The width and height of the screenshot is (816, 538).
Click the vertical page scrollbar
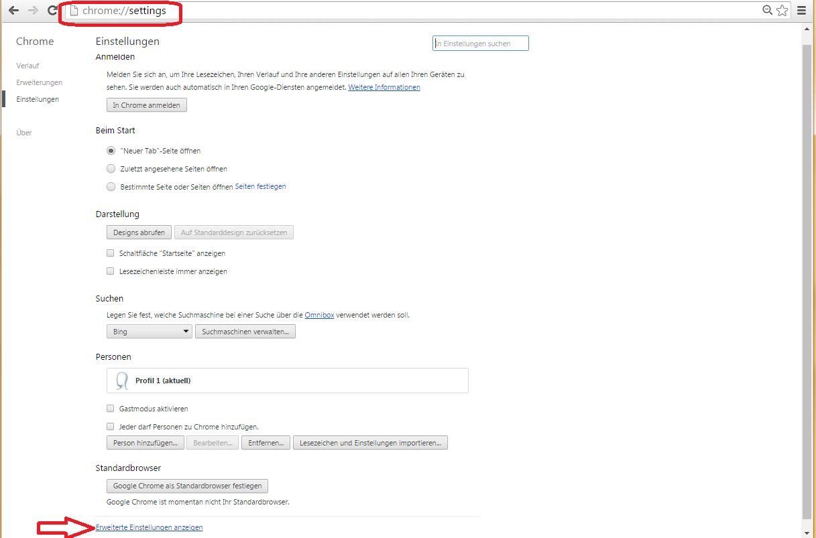tap(807, 268)
